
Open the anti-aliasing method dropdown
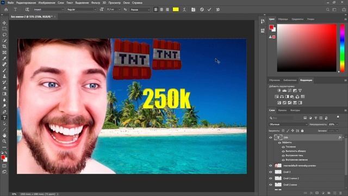[x=140, y=10]
